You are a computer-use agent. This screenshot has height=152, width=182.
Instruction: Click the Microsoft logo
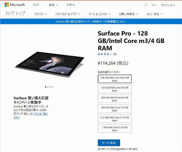[14, 5]
